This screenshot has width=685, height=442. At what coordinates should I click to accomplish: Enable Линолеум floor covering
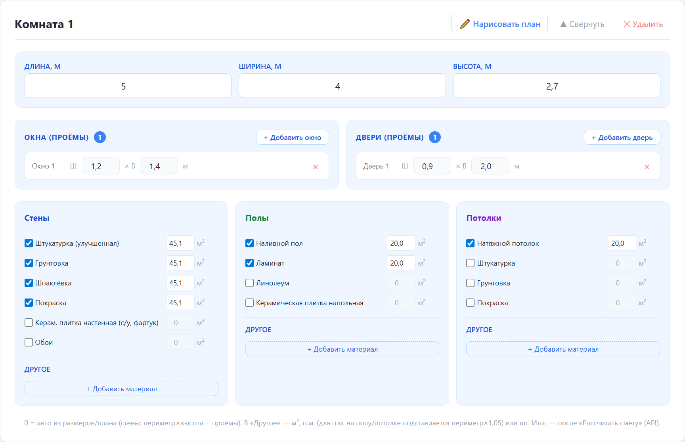(250, 283)
